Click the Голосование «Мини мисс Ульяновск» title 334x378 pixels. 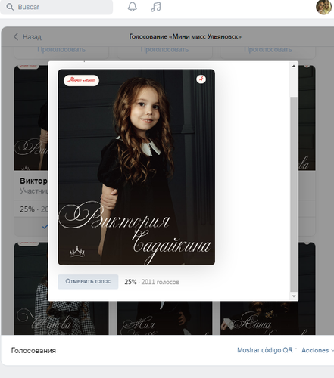(185, 36)
